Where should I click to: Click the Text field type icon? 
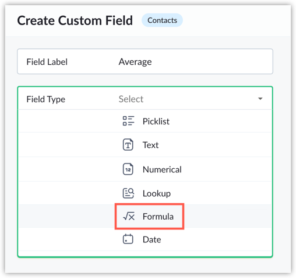pyautogui.click(x=128, y=145)
